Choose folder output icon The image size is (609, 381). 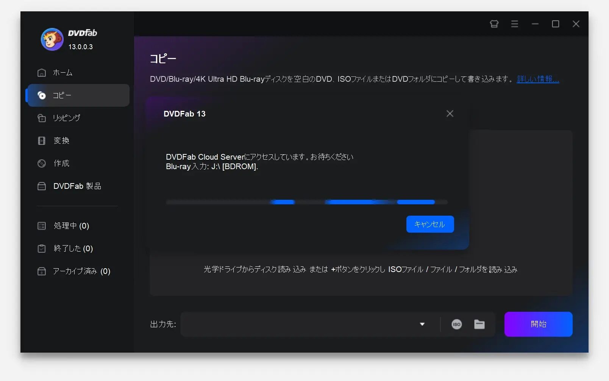click(479, 324)
